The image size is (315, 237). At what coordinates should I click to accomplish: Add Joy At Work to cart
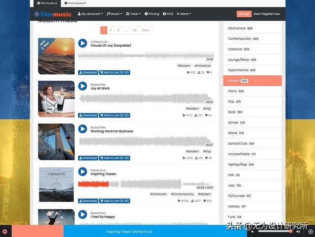click(115, 115)
